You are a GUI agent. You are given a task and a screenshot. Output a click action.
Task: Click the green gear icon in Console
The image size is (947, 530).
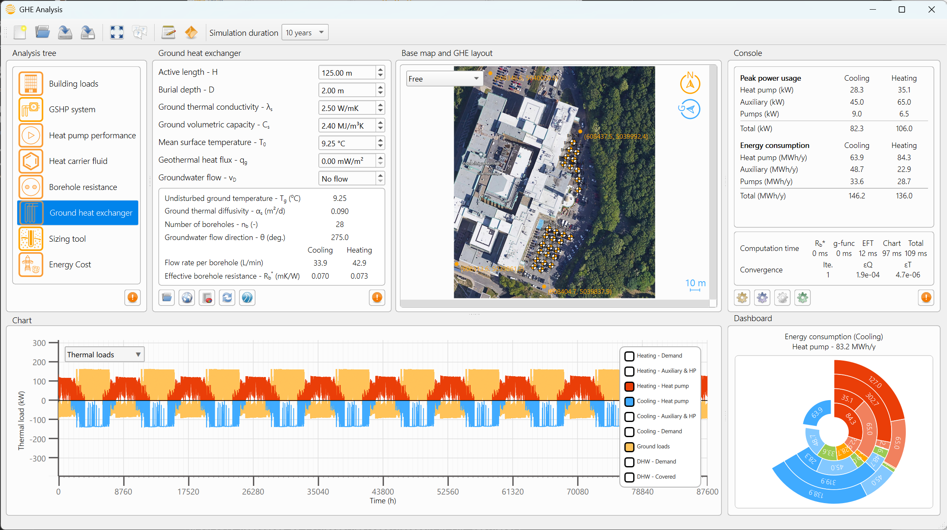tap(803, 298)
